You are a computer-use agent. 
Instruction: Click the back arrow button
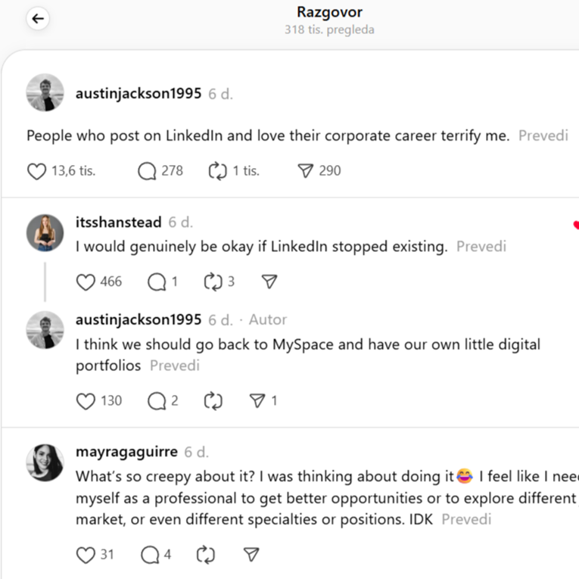point(38,20)
